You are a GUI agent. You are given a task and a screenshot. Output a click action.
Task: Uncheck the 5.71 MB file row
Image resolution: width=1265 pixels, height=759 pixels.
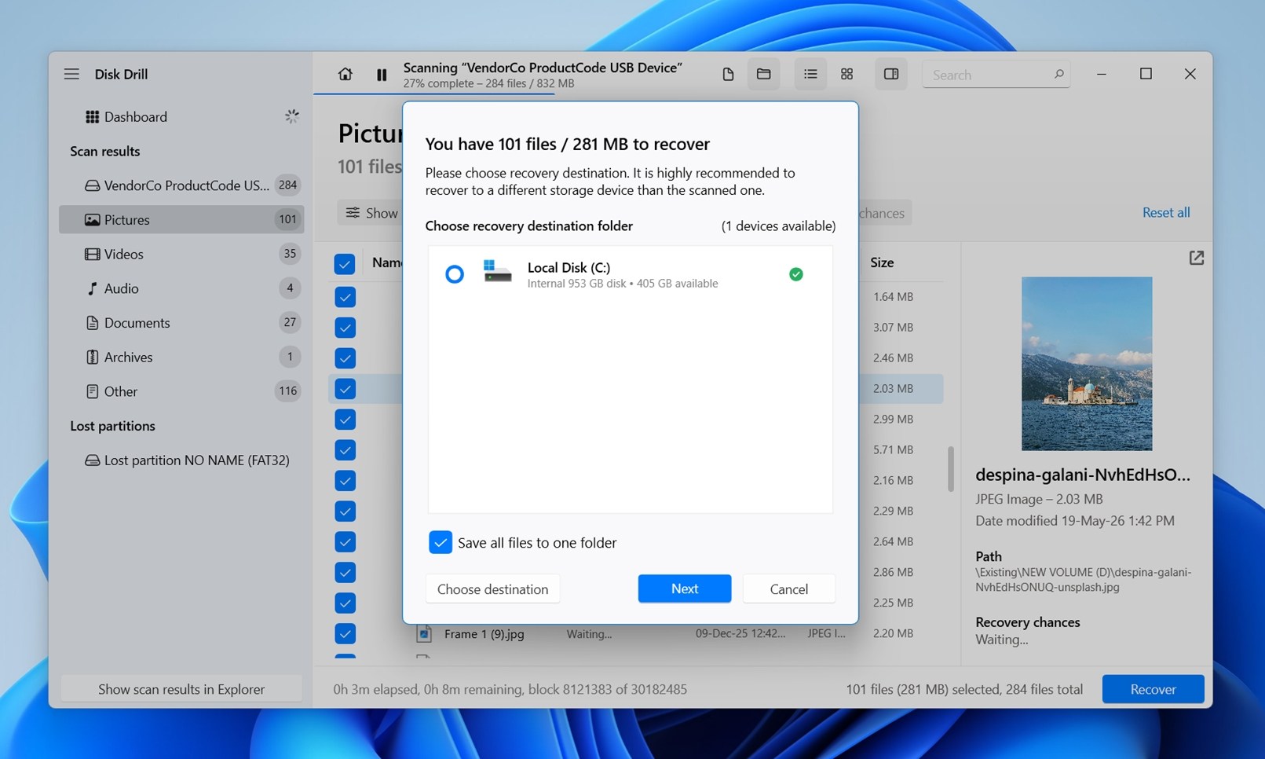click(x=345, y=450)
